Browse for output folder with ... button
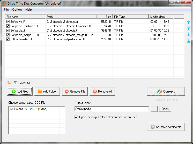The image size is (193, 144). [x=154, y=109]
